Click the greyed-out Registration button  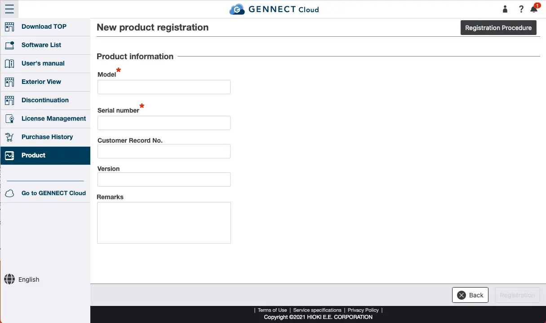[517, 295]
